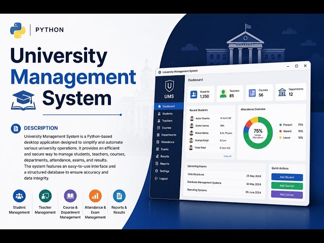The height and width of the screenshot is (243, 324).
Task: Click the Courses card list icon
Action: click(x=252, y=93)
